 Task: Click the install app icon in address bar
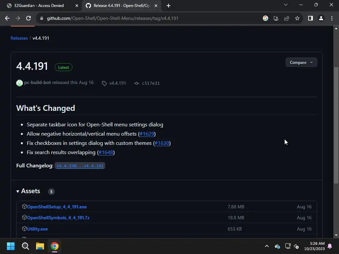click(276, 19)
